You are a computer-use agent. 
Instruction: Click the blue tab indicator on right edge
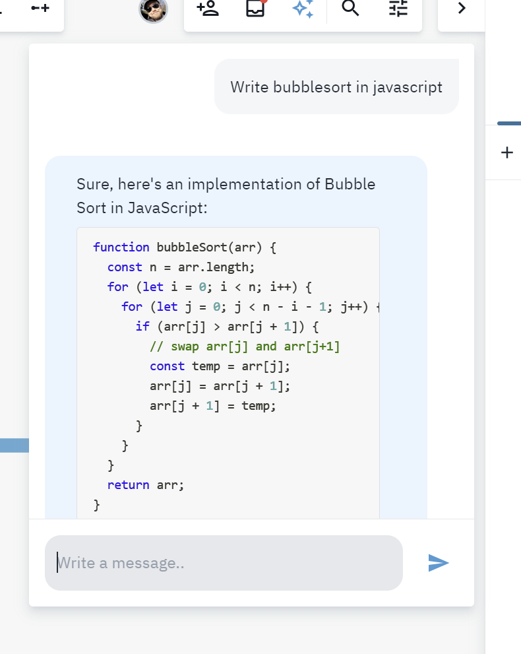tap(509, 123)
